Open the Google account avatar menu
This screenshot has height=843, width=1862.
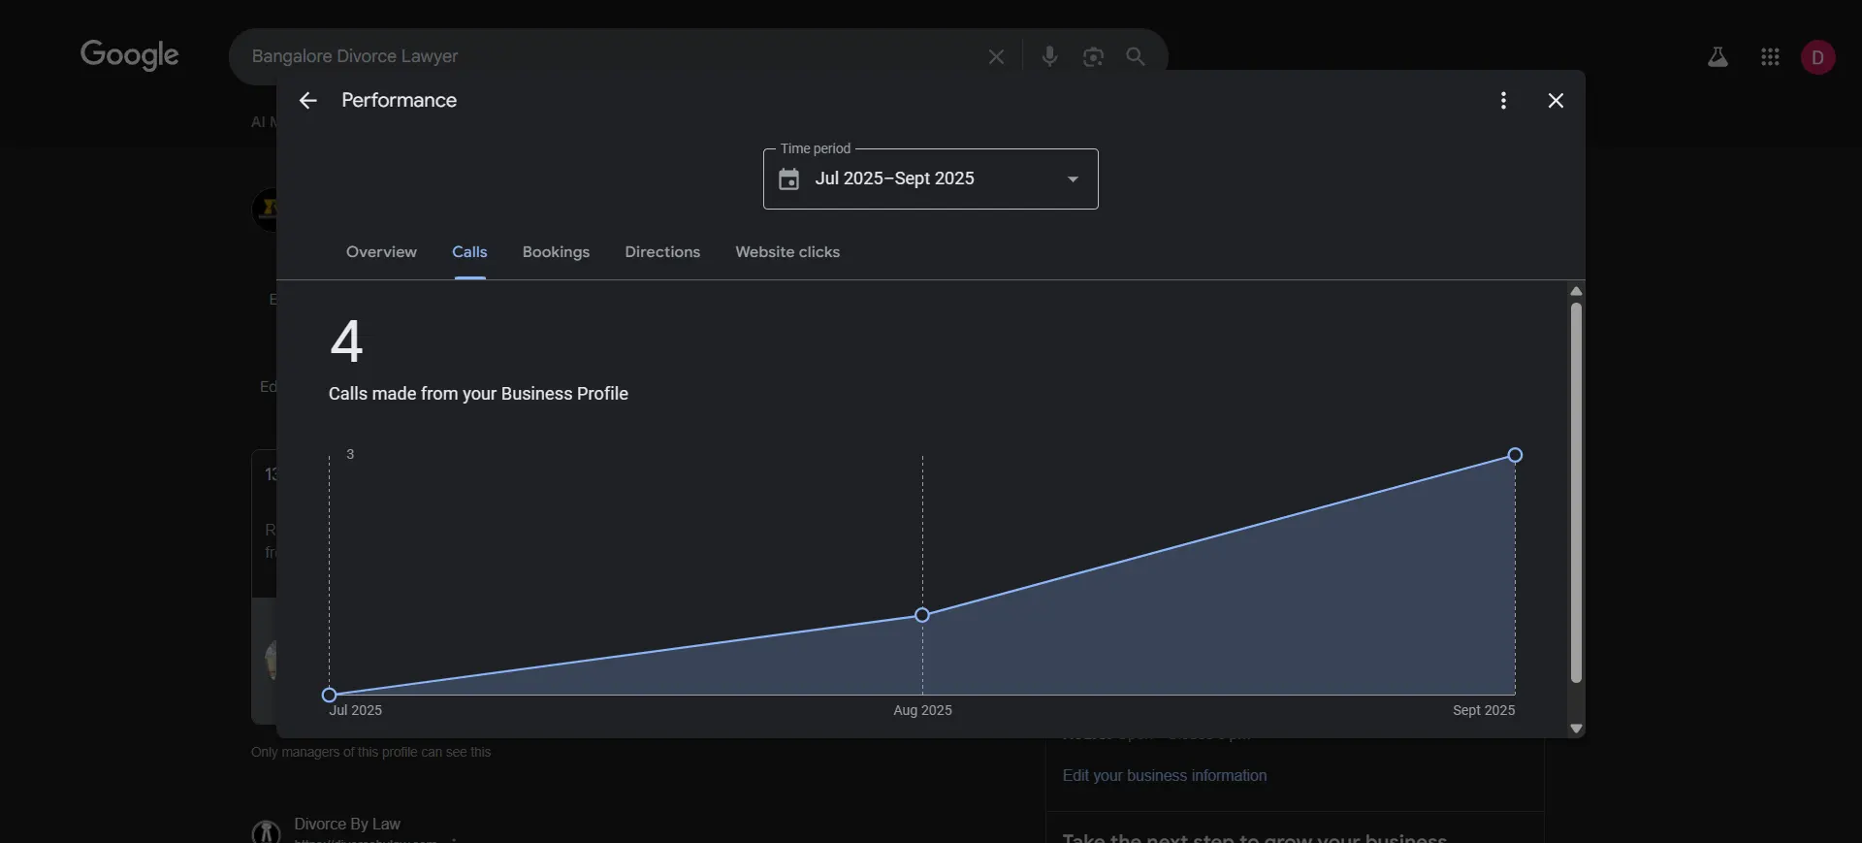(x=1817, y=58)
